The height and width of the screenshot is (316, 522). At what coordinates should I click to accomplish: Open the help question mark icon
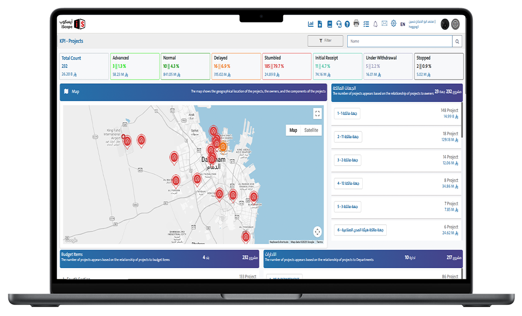pyautogui.click(x=347, y=24)
